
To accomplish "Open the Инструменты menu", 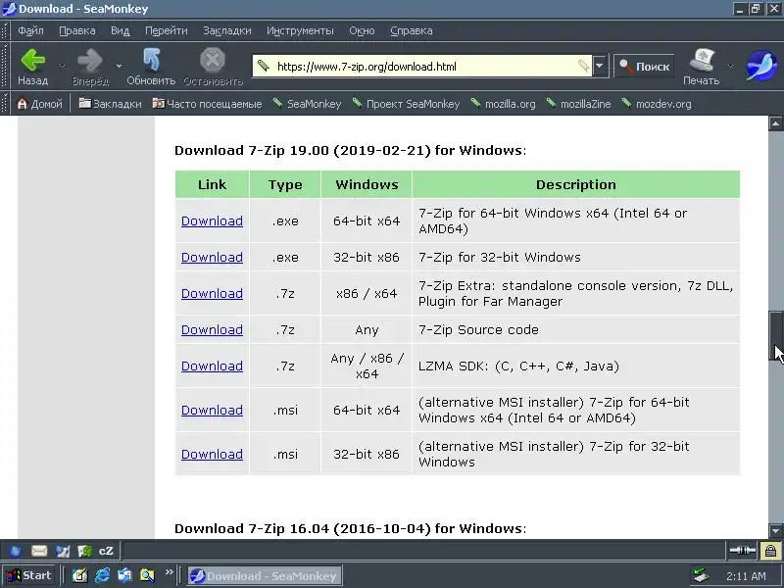I will point(300,30).
